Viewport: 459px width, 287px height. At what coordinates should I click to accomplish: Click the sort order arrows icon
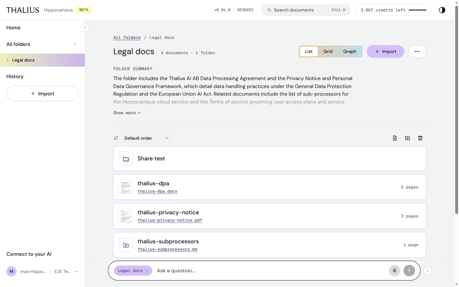pyautogui.click(x=116, y=138)
